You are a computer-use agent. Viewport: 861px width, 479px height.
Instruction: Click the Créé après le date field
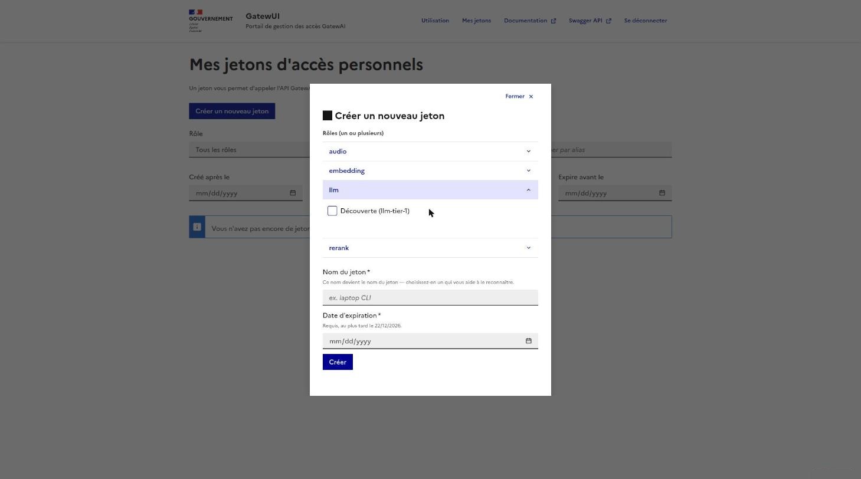[x=245, y=193]
